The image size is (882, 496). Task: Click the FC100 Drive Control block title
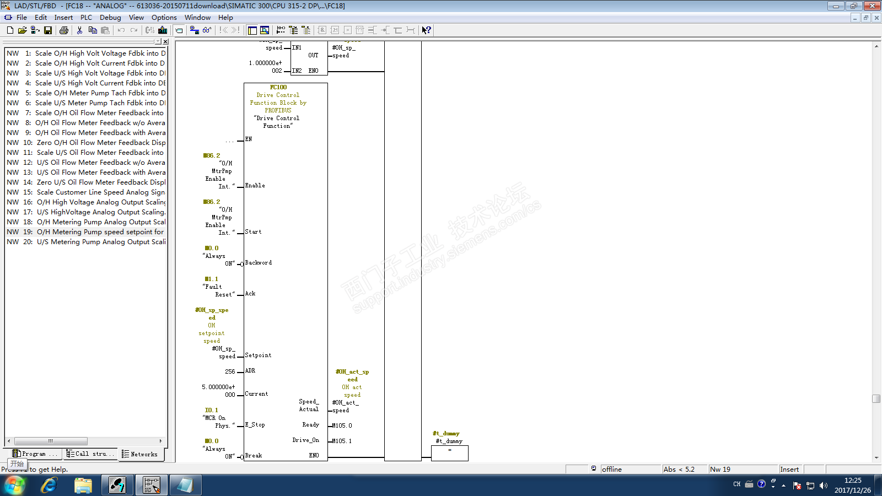(x=278, y=87)
